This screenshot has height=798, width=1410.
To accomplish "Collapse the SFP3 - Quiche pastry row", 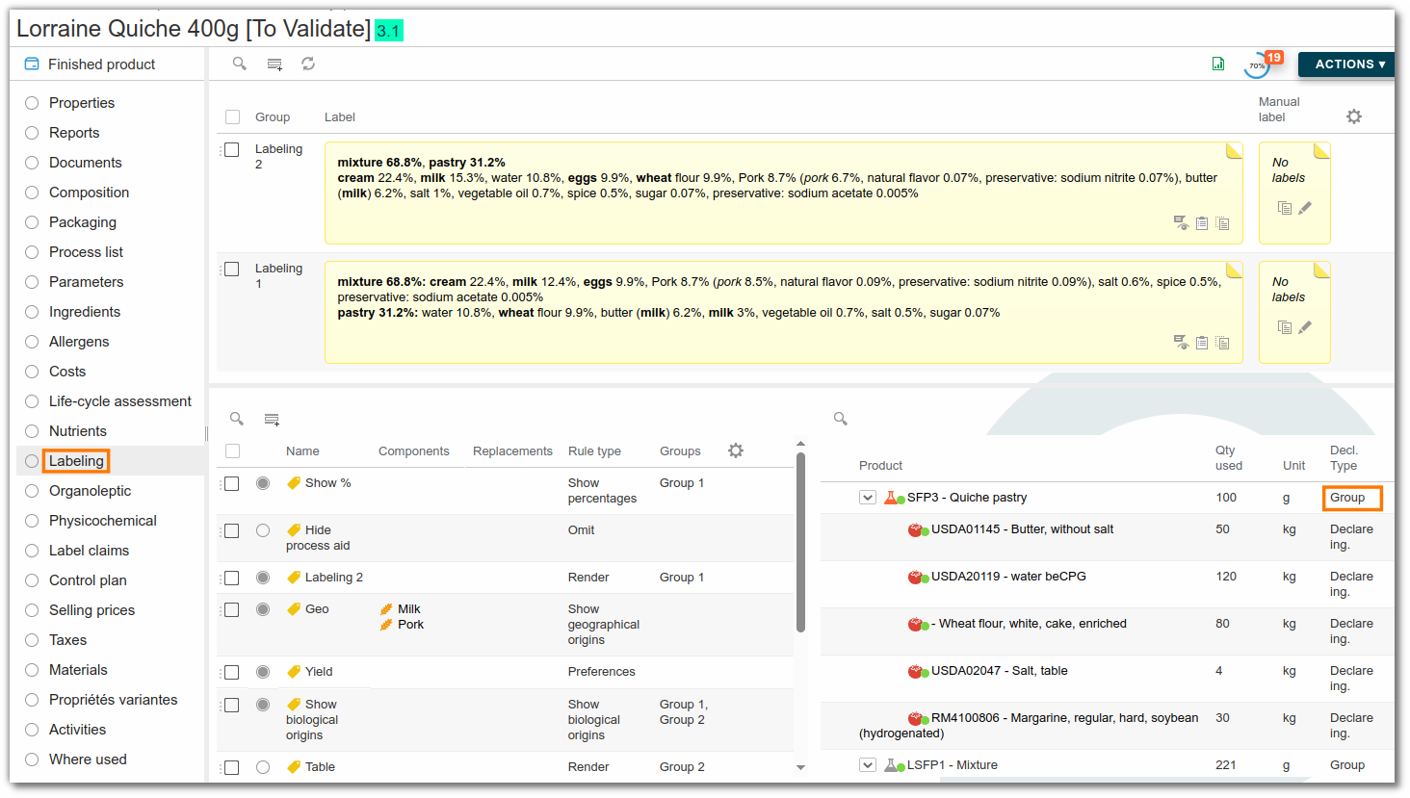I will pyautogui.click(x=868, y=498).
